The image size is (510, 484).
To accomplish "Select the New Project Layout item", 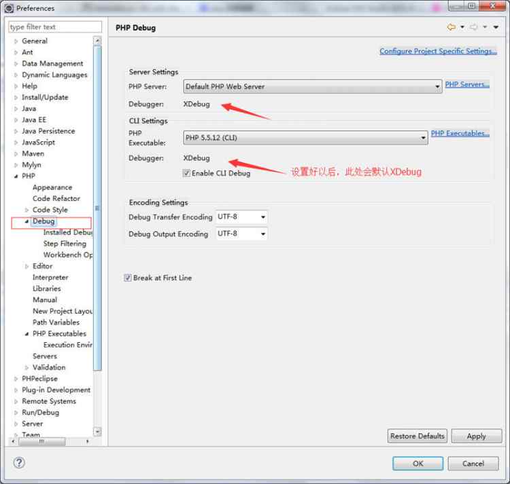I will 63,312.
